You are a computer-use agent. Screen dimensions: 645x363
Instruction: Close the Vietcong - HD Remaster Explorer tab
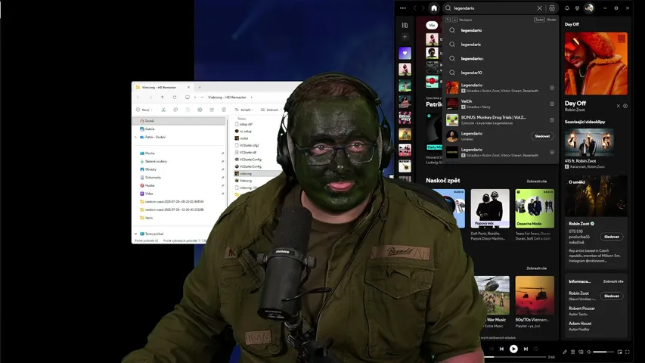pos(188,87)
